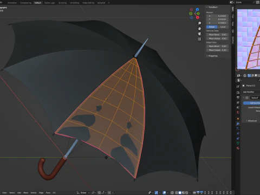Toggle camera view with the camera icon
Screen dimensions: 260x195
(199, 34)
